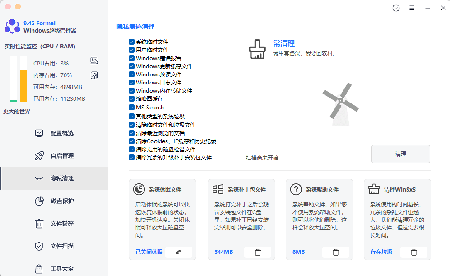Select the 文件扫描 sidebar icon

(x=39, y=246)
